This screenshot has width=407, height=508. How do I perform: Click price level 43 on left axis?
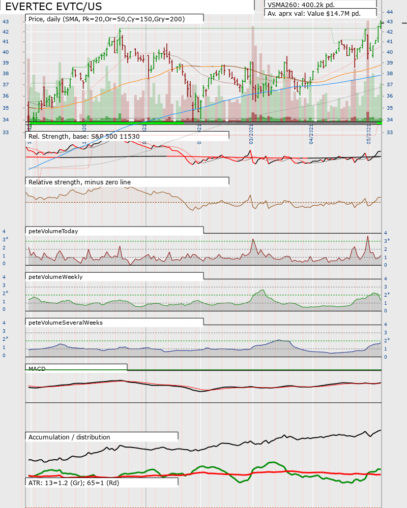(x=6, y=22)
